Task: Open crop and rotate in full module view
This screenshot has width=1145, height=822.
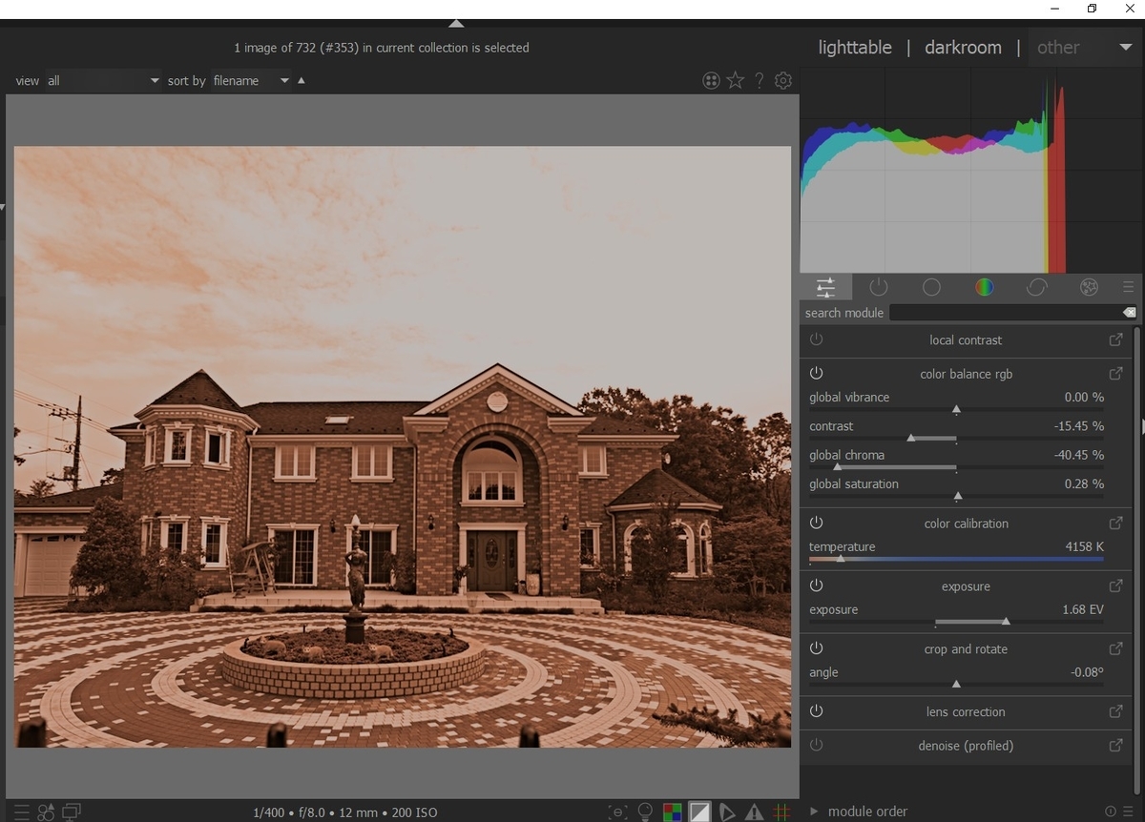Action: pyautogui.click(x=1115, y=649)
